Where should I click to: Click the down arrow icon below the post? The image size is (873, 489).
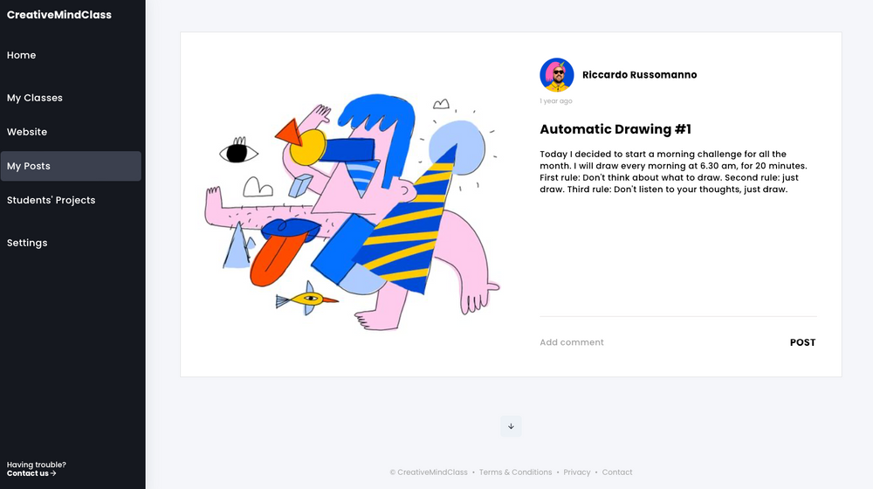tap(511, 427)
